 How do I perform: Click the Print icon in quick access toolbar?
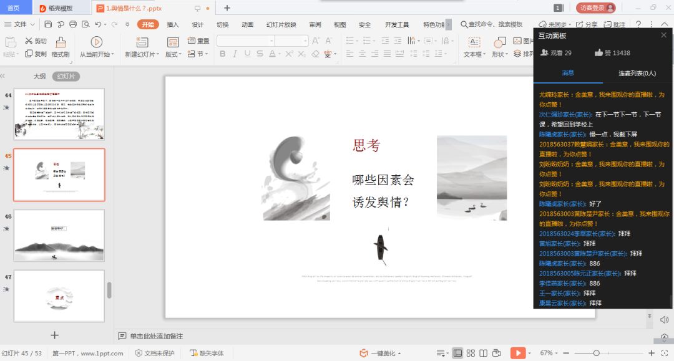click(73, 24)
